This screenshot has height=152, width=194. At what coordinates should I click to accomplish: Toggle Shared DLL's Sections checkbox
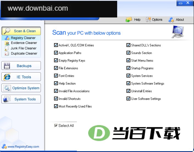coord(128,45)
